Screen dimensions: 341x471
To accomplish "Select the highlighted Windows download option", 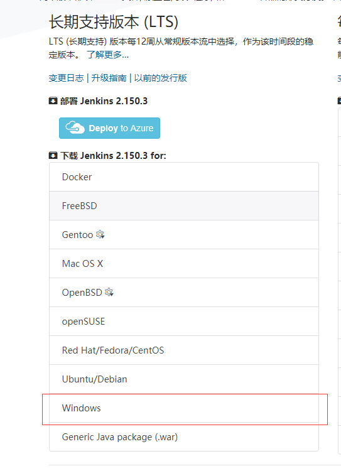I will coord(184,408).
